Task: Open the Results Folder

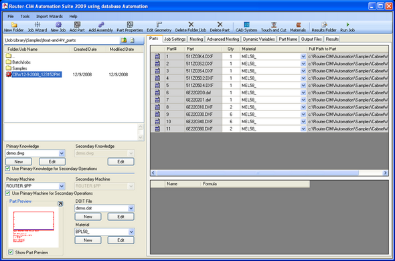Action: coord(324,27)
